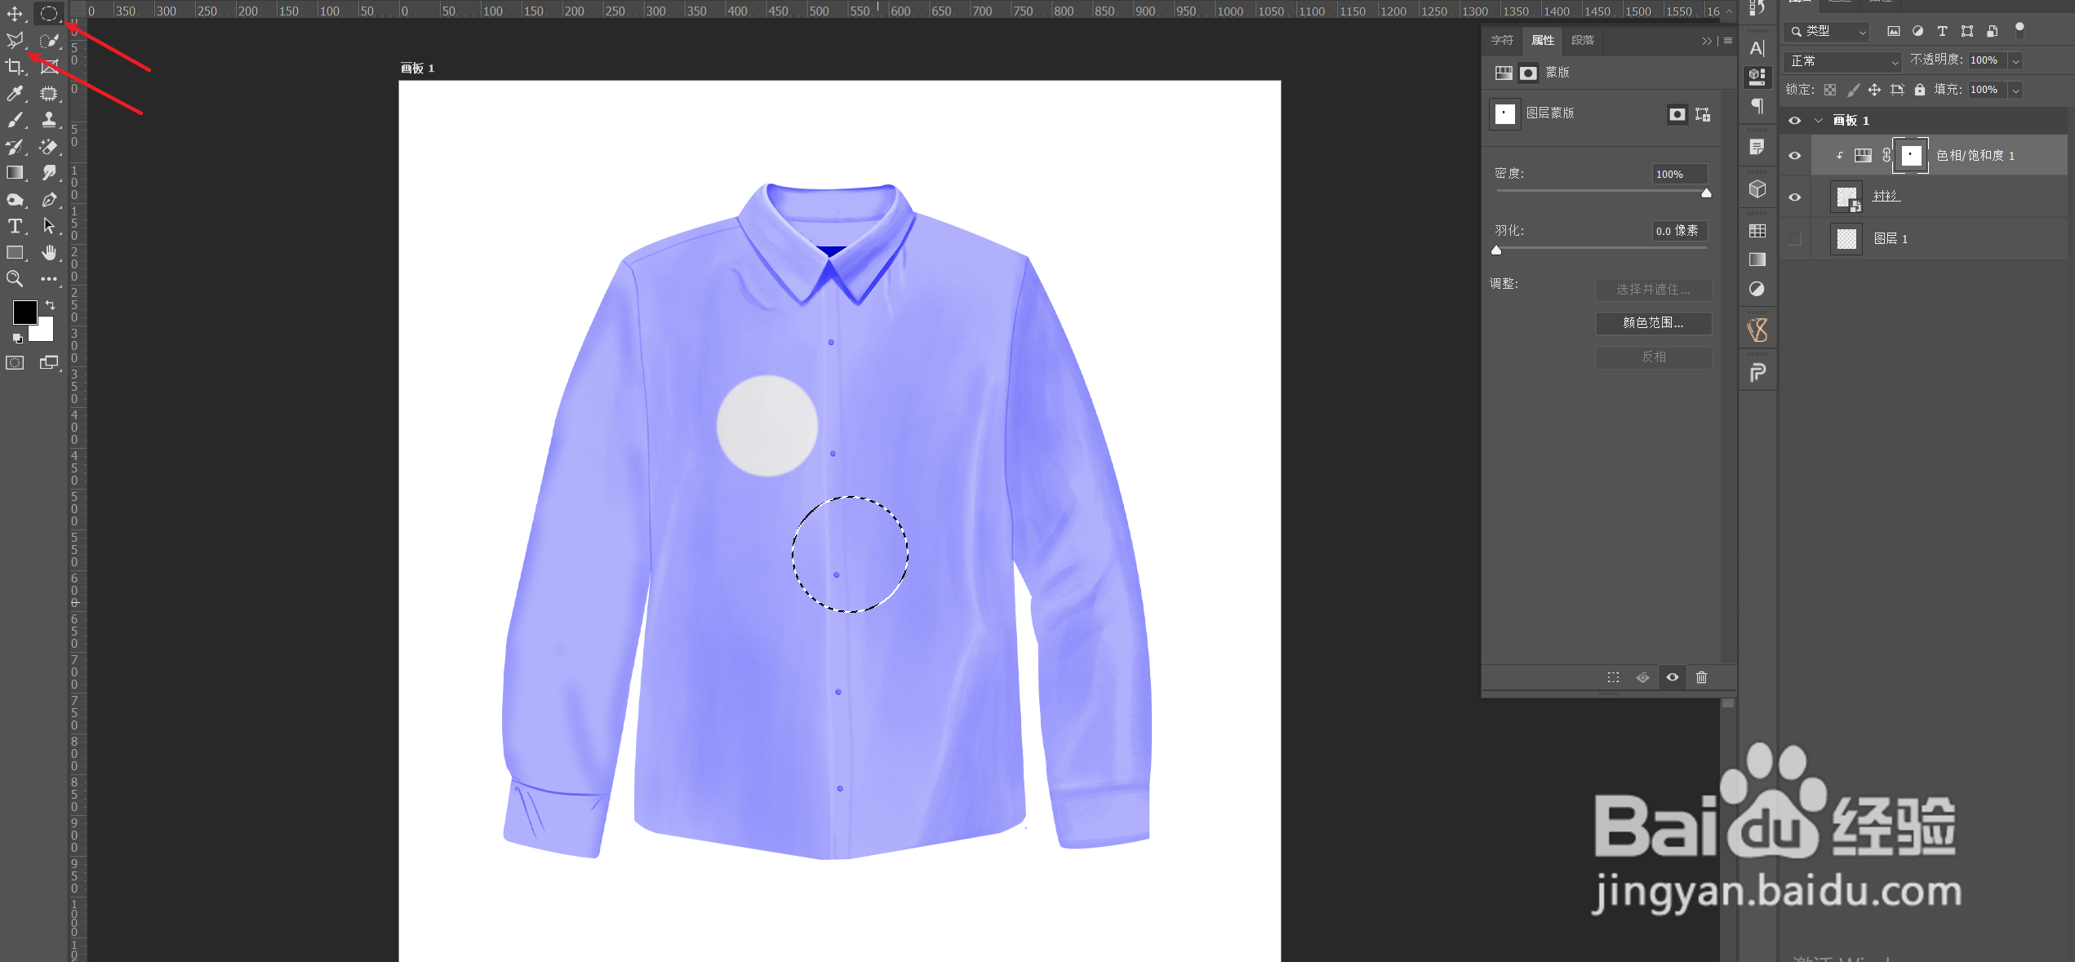Select the Zoom magnifier tool

[x=15, y=279]
